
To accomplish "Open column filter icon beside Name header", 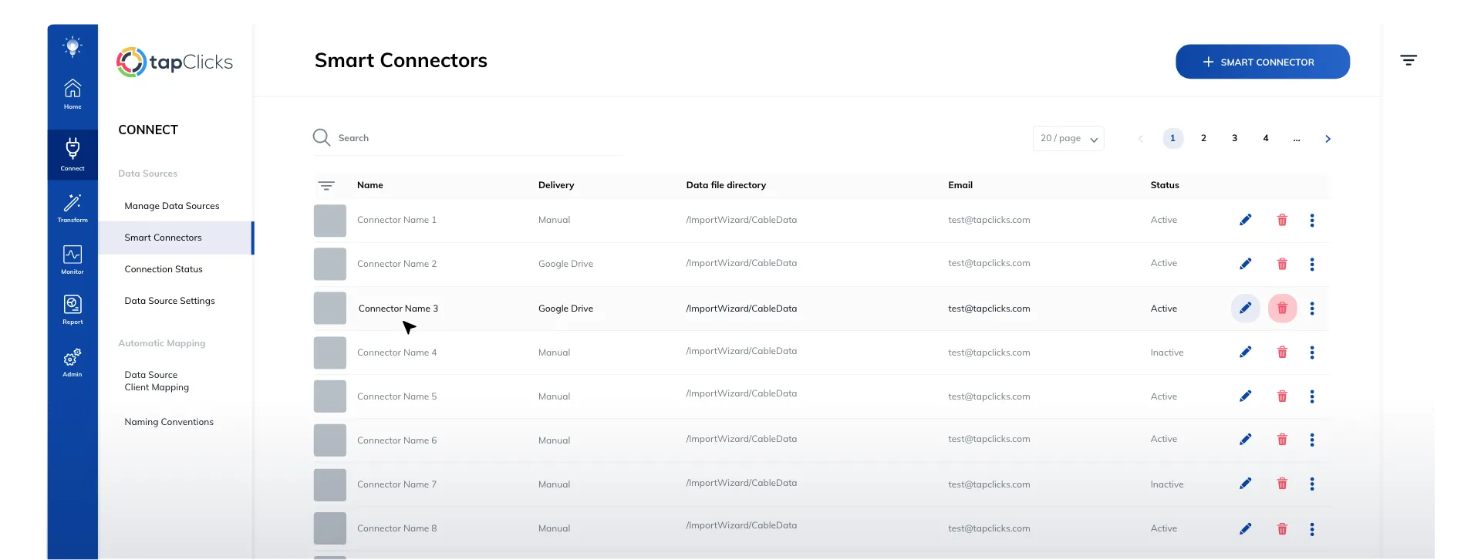I will [x=326, y=186].
